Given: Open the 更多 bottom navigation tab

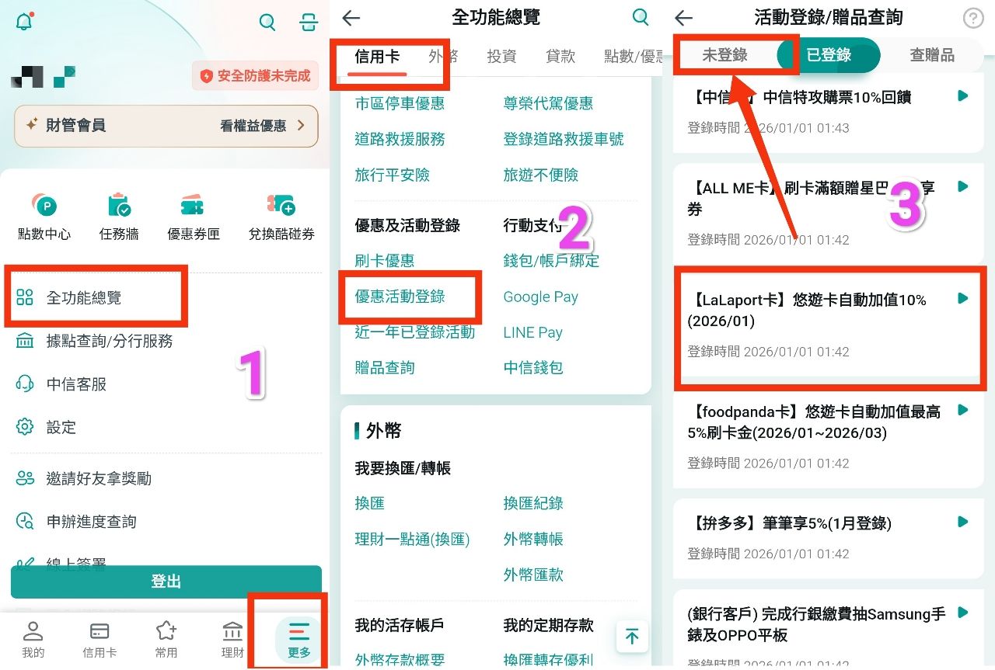Looking at the screenshot, I should click(298, 638).
